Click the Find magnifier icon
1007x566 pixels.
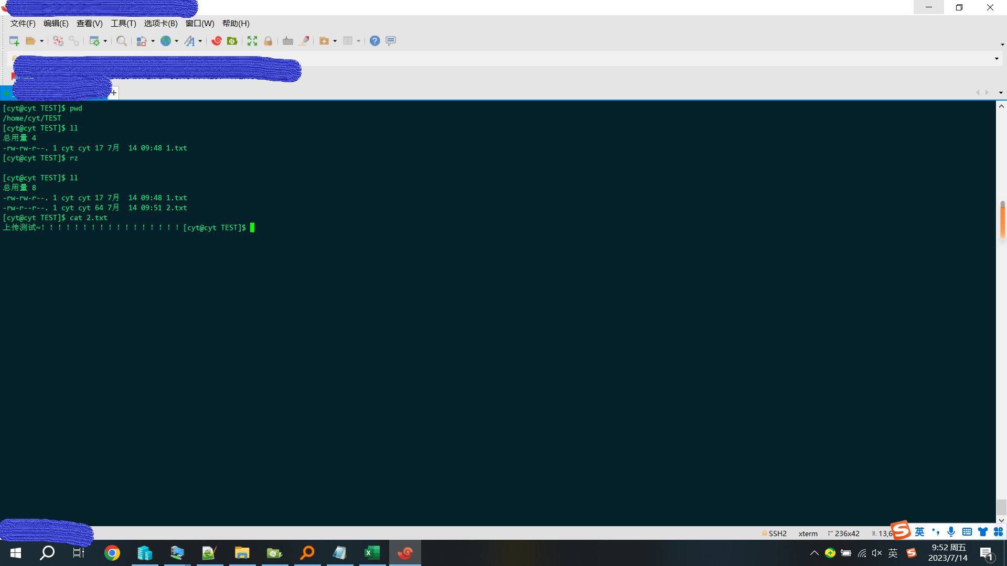(x=122, y=41)
